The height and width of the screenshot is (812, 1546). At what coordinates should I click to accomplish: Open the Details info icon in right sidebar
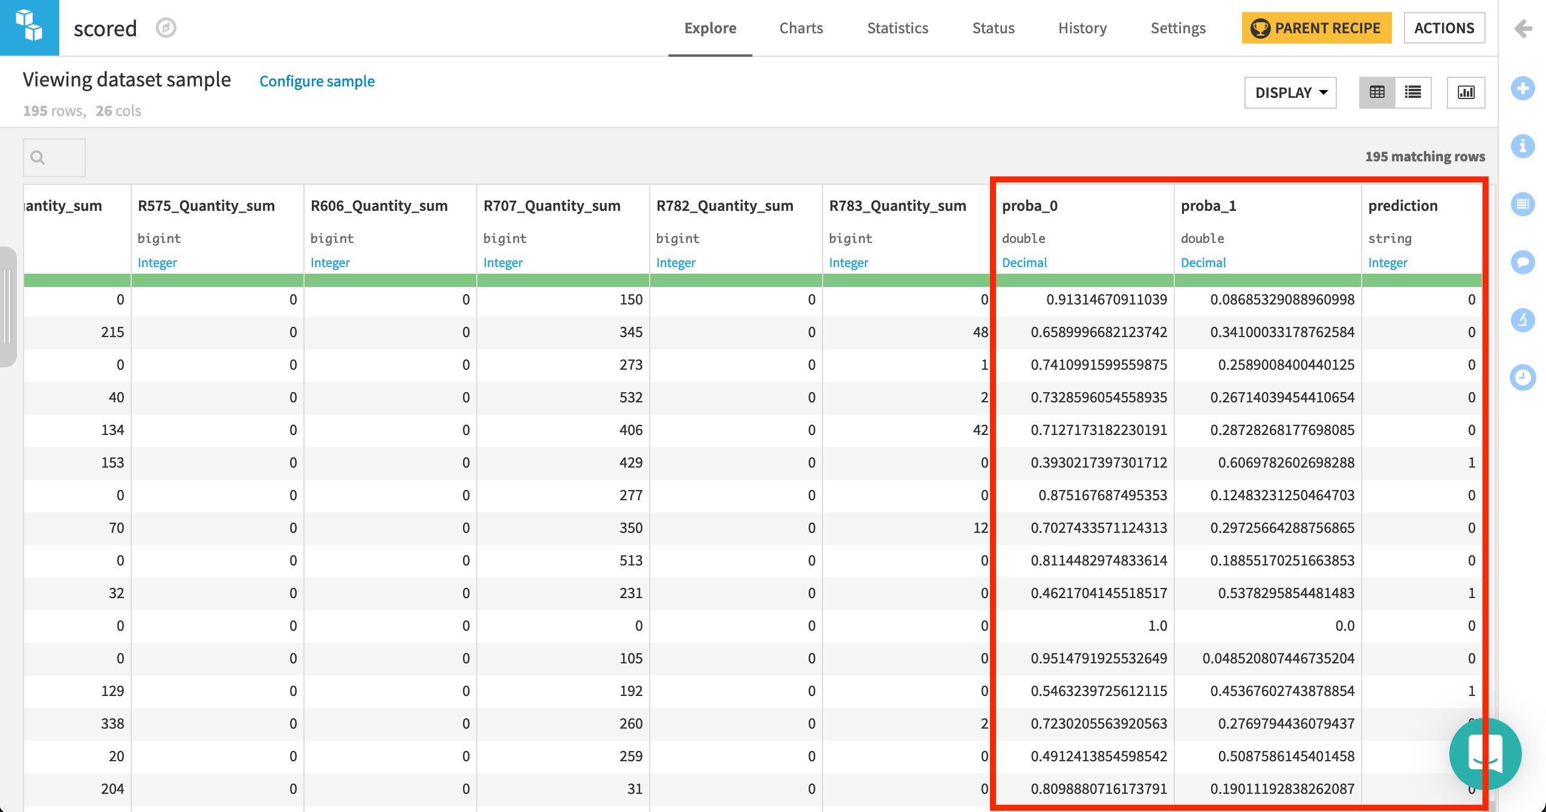[x=1523, y=146]
